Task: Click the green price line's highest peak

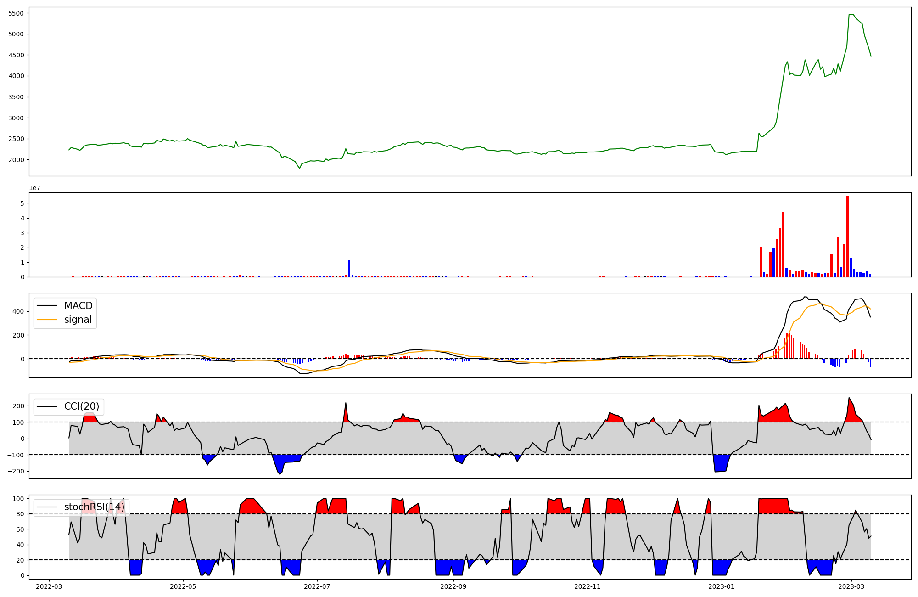Action: (851, 15)
